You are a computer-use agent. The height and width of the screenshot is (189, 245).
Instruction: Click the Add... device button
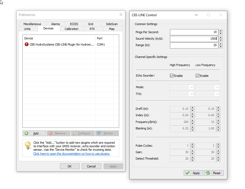[34, 133]
